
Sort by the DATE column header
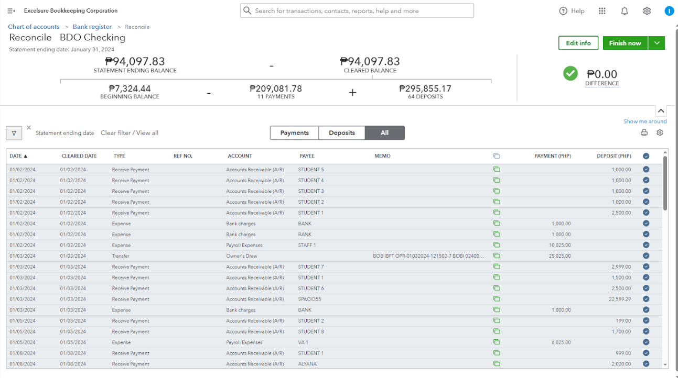(x=18, y=156)
